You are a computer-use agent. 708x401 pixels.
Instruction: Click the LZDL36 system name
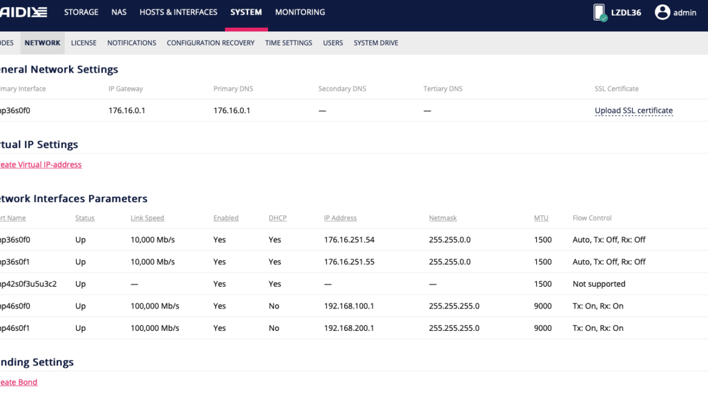coord(626,13)
